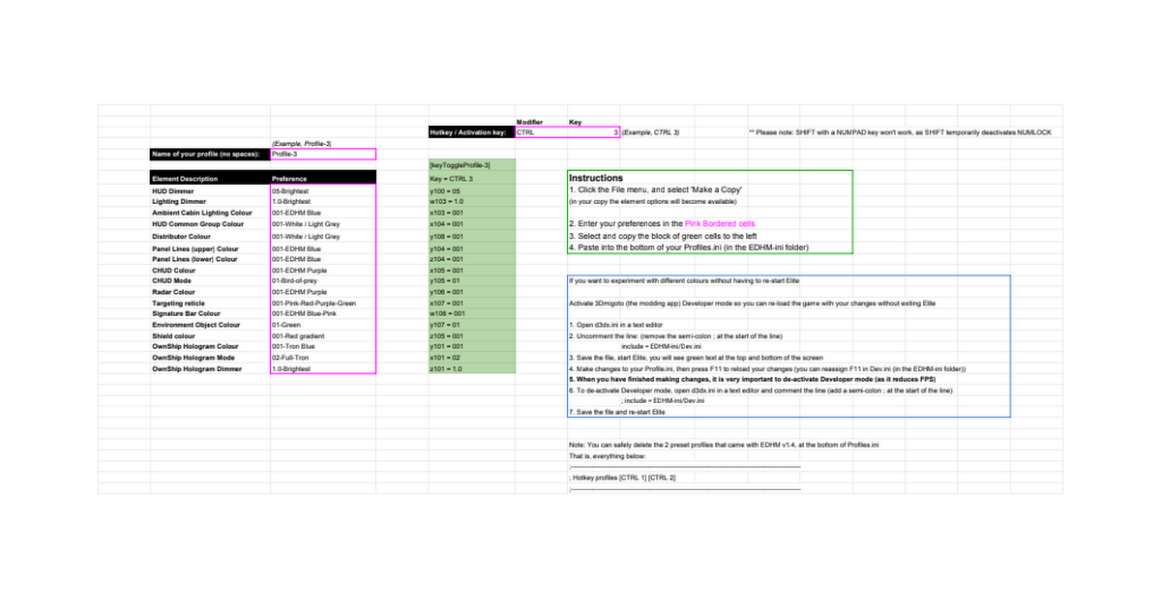This screenshot has width=1161, height=609.
Task: Click the HUD Dimmer preference '05-Brightest'
Action: [x=323, y=191]
